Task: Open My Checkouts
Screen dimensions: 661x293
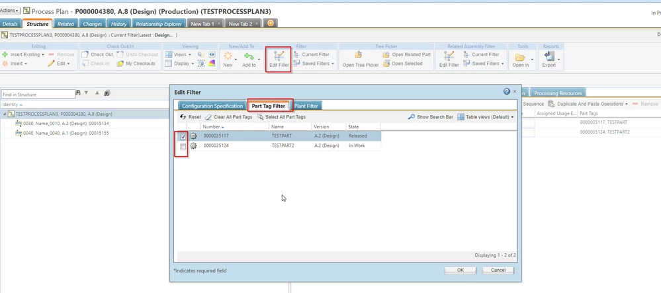Action: [x=136, y=63]
